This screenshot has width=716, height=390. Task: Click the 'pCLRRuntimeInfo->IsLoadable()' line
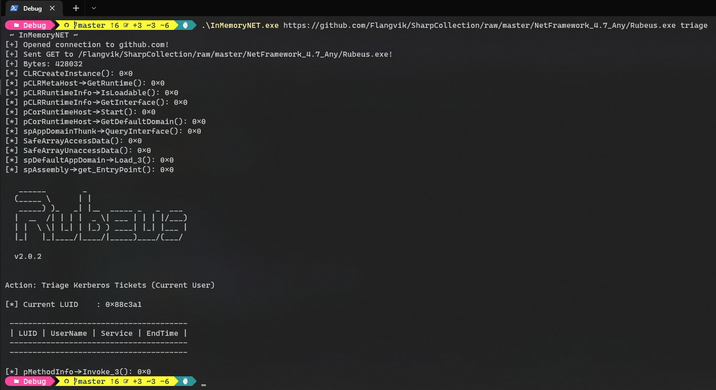coord(92,93)
